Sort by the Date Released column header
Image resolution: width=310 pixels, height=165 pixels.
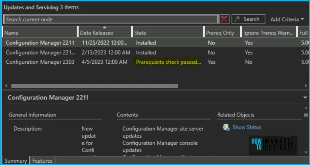(x=104, y=33)
